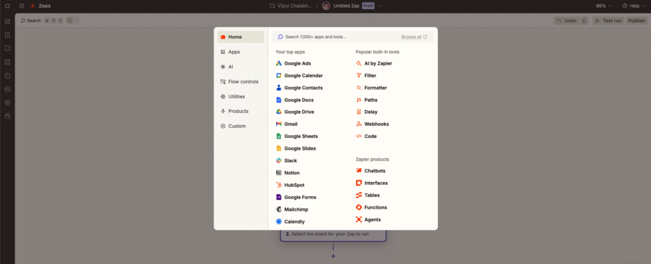The width and height of the screenshot is (651, 264).
Task: Open the Home tab in app picker
Action: (241, 37)
